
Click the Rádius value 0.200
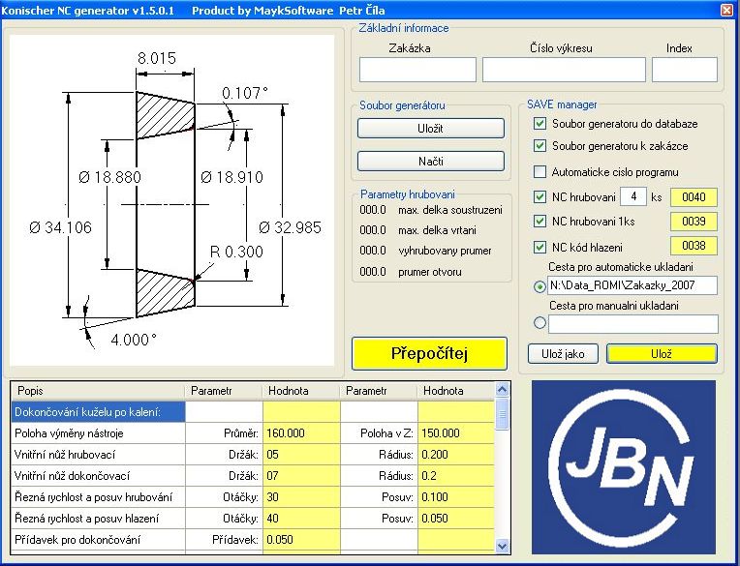456,455
